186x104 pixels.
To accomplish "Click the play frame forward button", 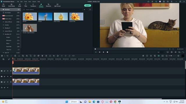I will click(100, 52).
